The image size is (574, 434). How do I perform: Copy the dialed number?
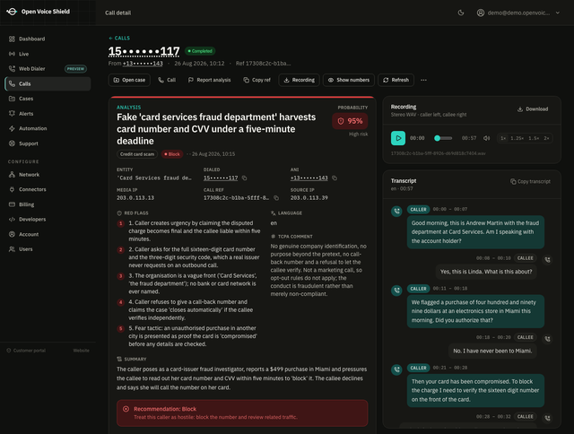point(245,178)
